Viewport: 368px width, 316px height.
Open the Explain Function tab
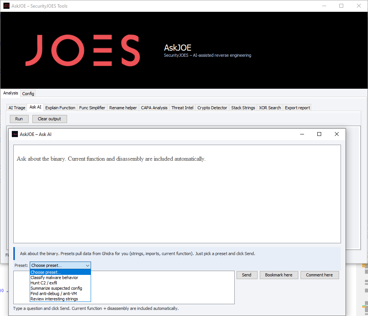point(60,108)
